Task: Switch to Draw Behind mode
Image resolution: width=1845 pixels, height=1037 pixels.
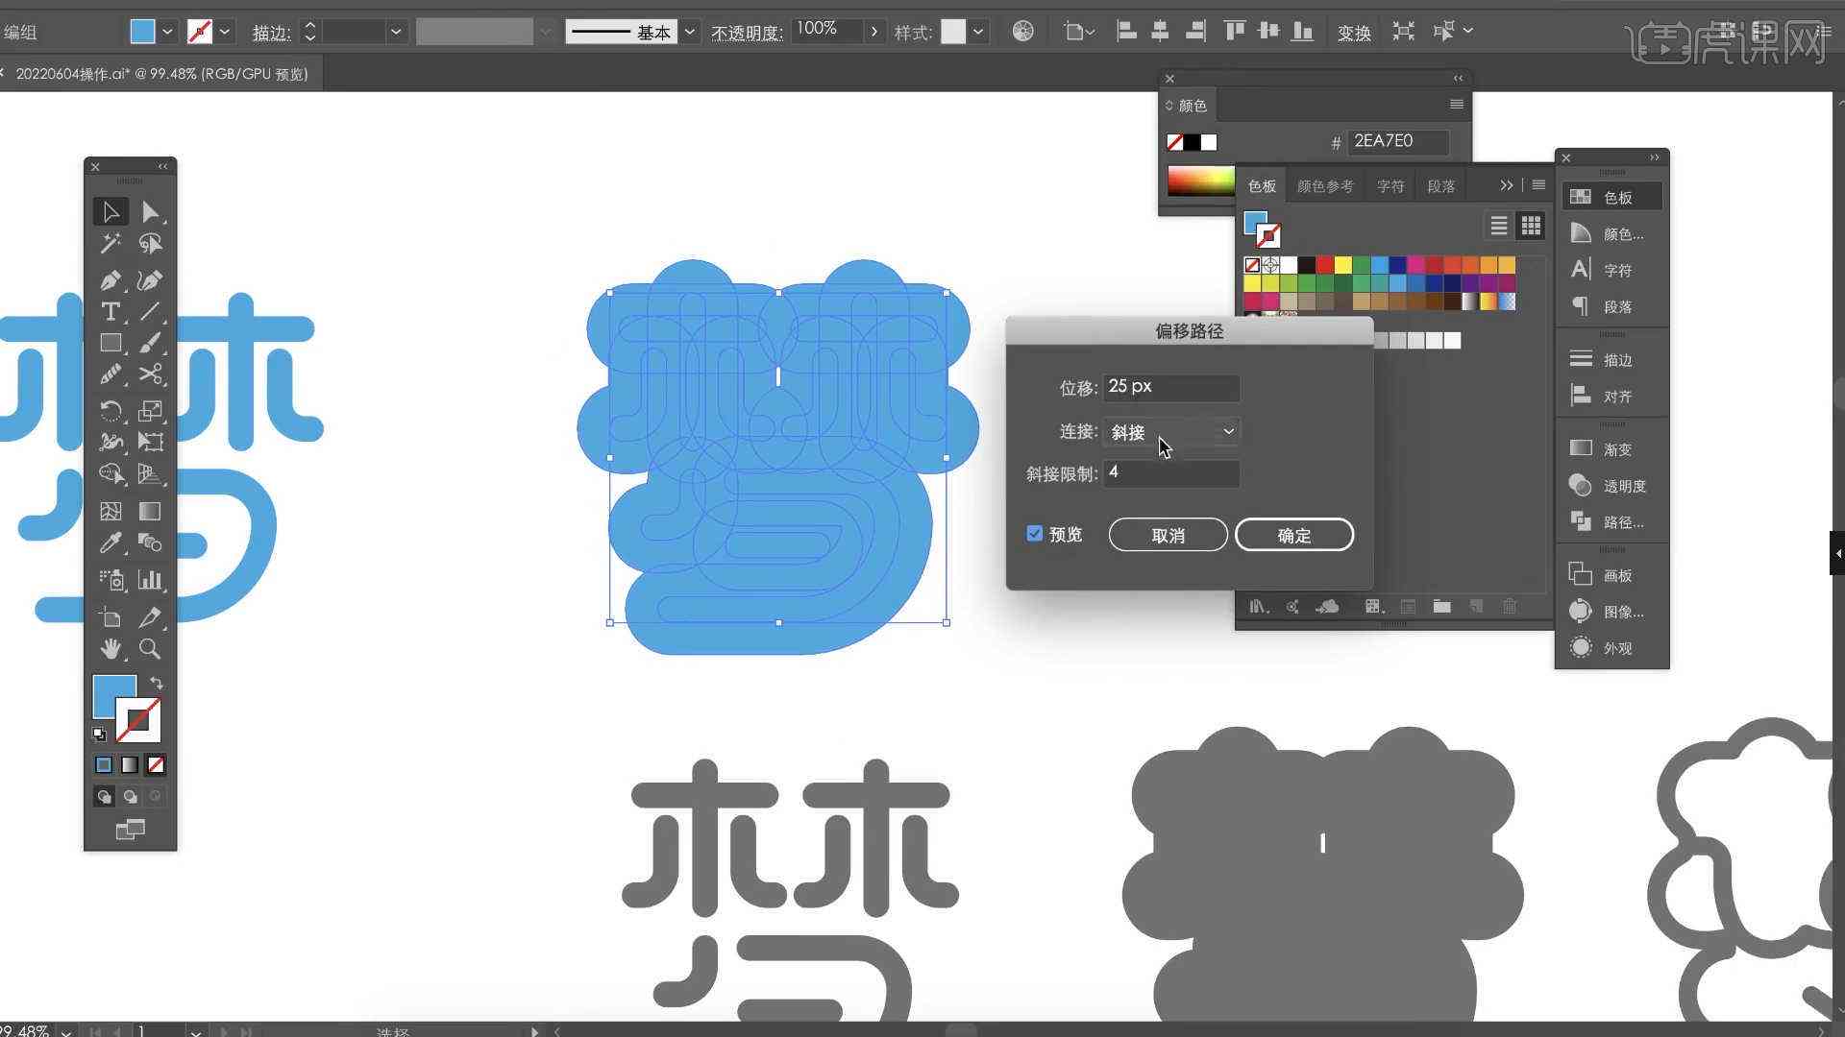Action: tap(130, 796)
